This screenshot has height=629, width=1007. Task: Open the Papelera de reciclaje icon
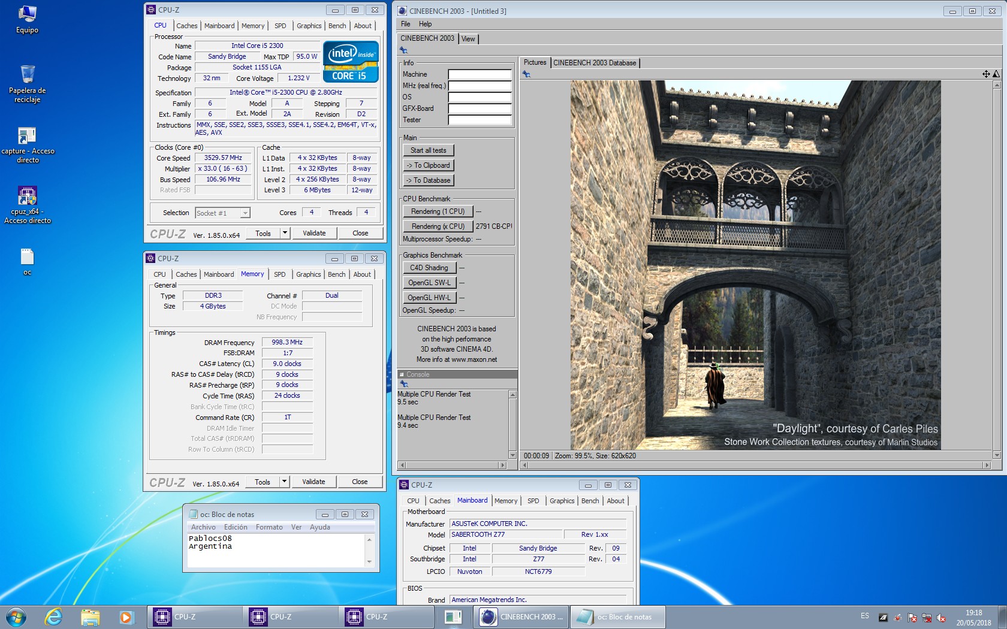click(28, 84)
